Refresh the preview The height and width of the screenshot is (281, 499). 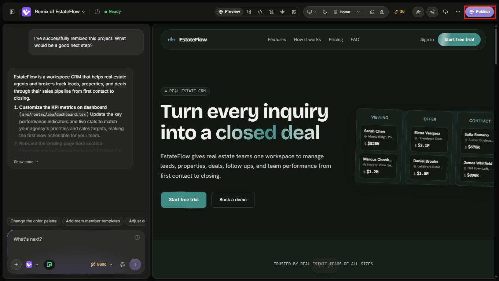pos(372,12)
